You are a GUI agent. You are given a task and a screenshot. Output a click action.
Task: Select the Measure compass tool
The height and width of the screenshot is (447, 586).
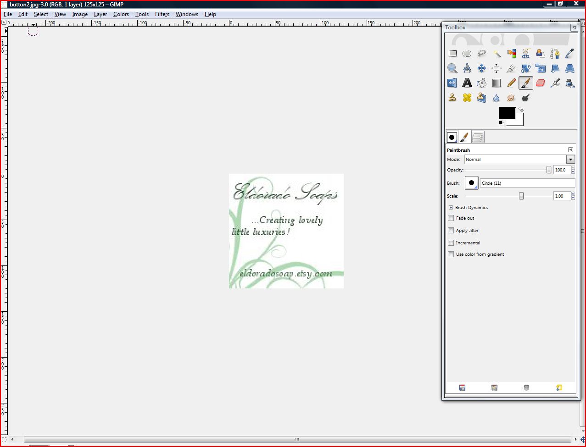pos(467,68)
